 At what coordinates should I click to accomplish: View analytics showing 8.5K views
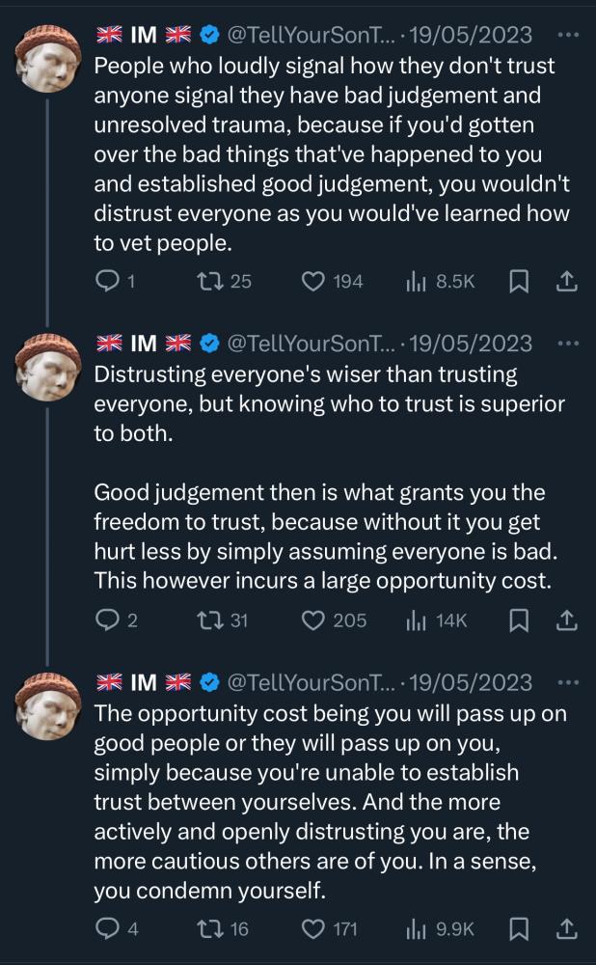[x=441, y=281]
